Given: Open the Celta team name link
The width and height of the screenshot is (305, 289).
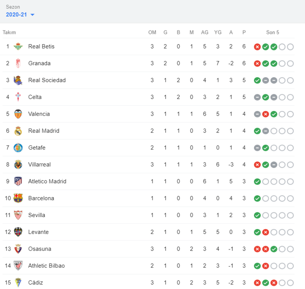Looking at the screenshot, I should coord(35,97).
